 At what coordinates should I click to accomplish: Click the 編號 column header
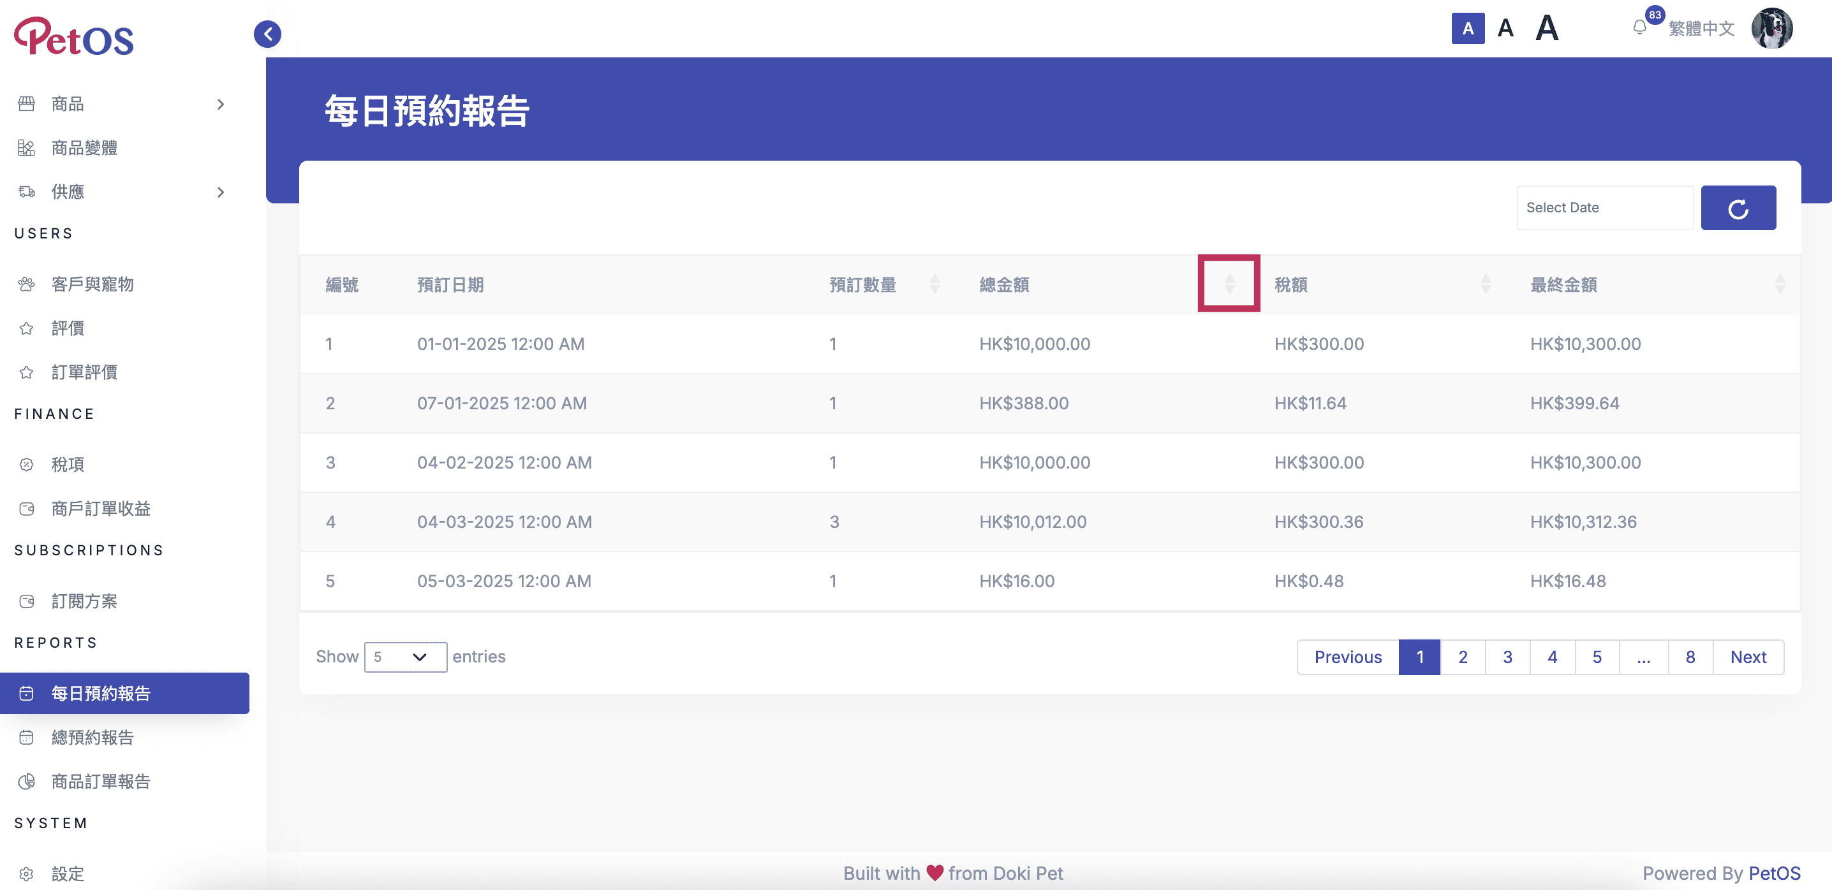click(x=342, y=284)
